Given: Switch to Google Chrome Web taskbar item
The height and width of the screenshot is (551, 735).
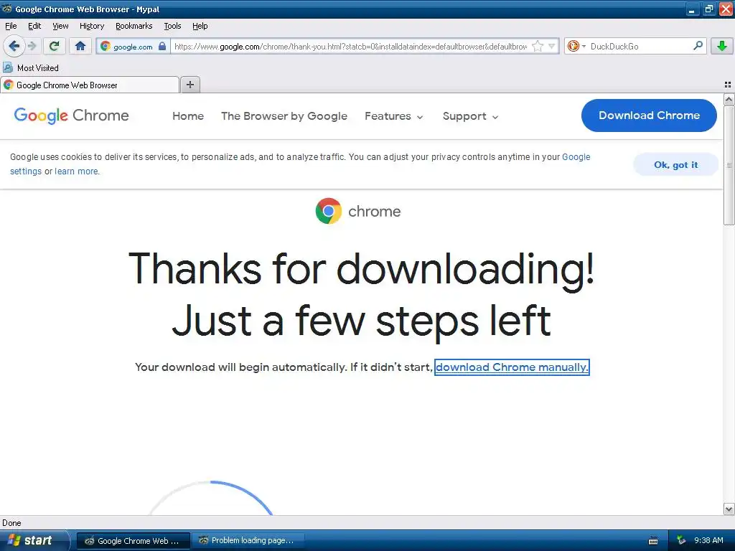Looking at the screenshot, I should [x=133, y=541].
